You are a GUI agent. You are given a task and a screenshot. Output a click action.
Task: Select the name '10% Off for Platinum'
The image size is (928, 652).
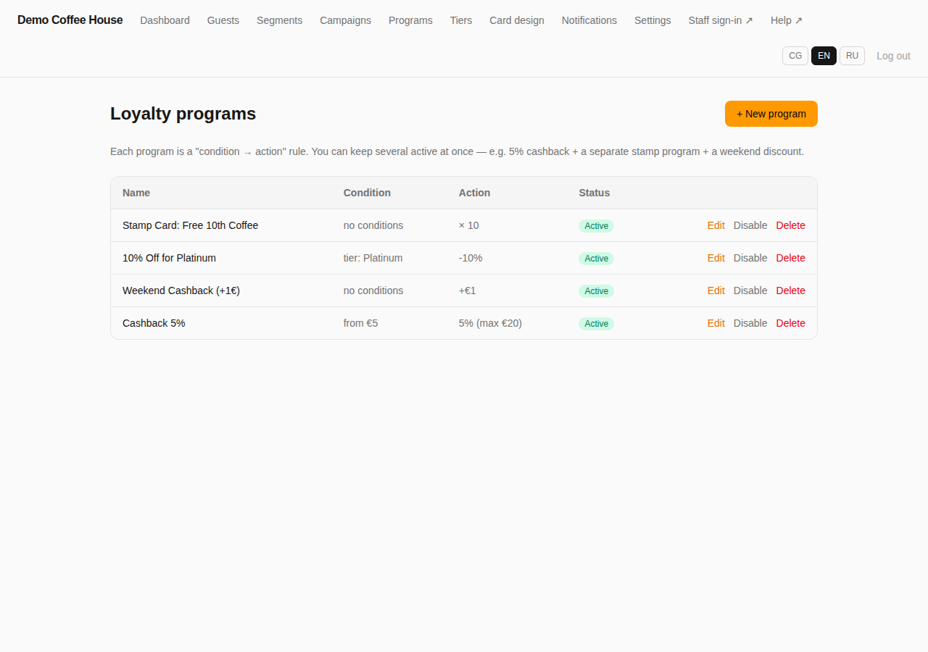click(x=169, y=258)
